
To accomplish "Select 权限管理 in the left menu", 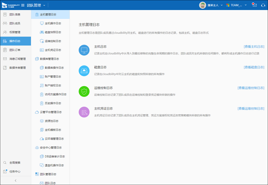I will tap(15, 32).
